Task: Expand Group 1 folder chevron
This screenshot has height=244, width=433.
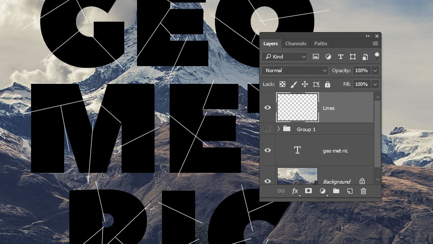Action: coord(278,129)
